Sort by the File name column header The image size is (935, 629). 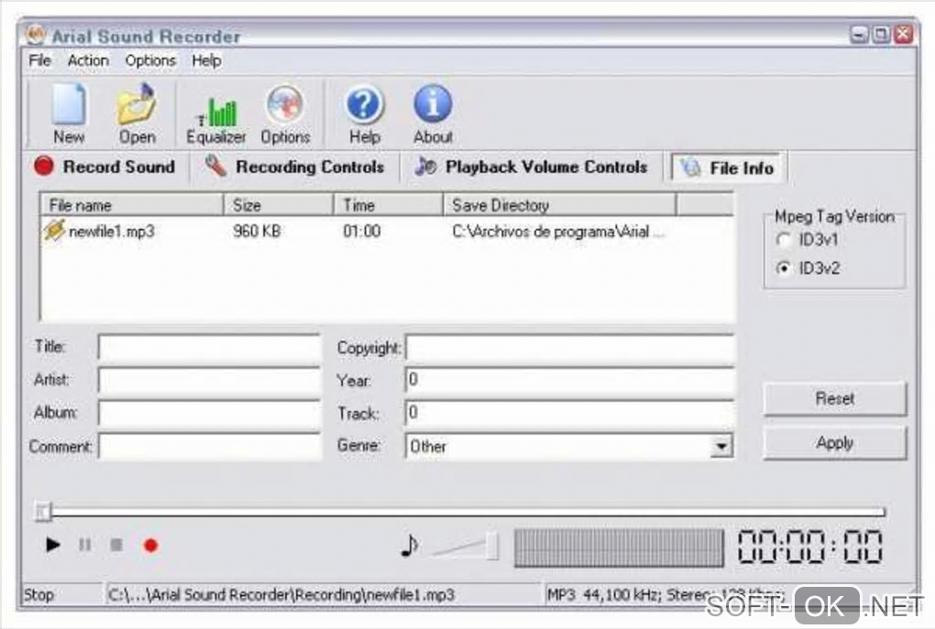[x=132, y=205]
